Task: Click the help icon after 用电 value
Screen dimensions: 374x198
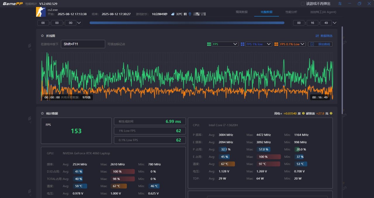Action: point(303,113)
